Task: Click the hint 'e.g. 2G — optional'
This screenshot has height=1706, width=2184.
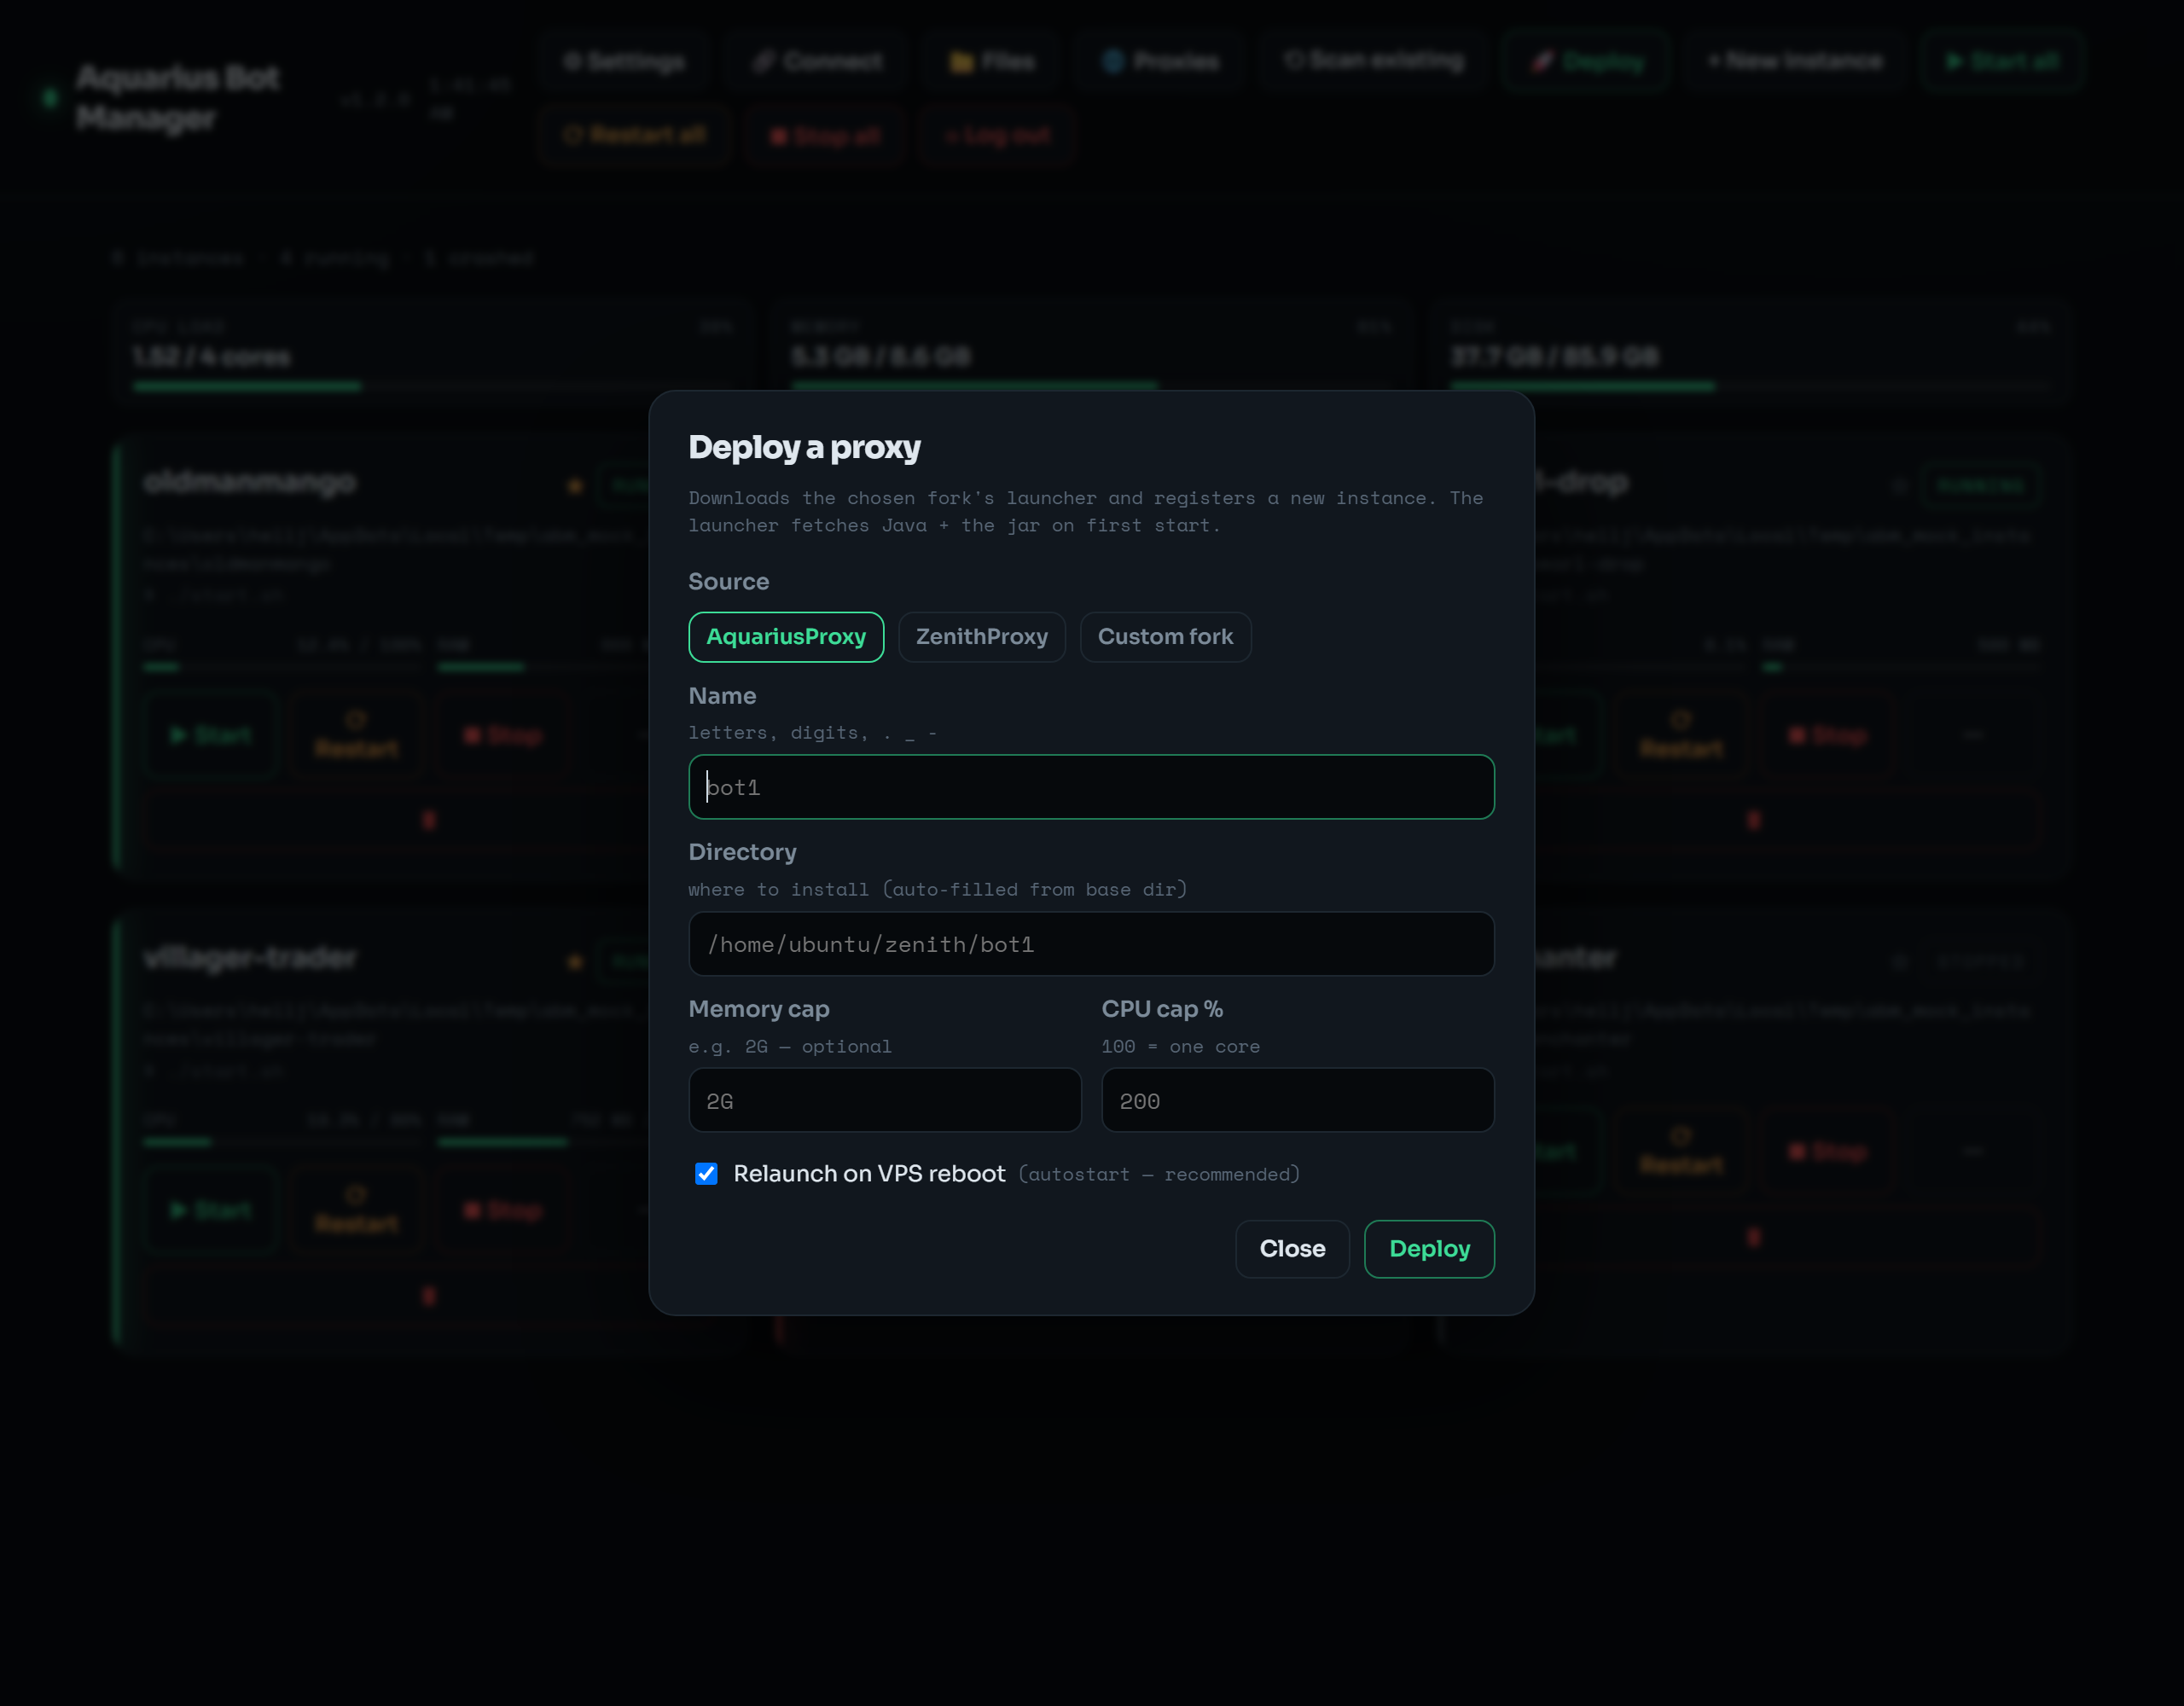Action: [x=789, y=1047]
